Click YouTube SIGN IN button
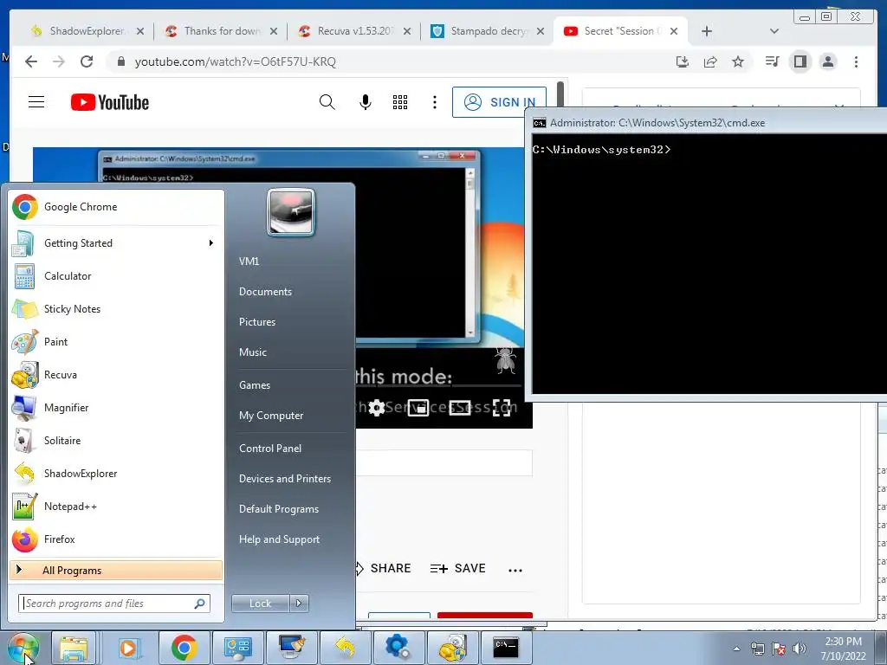887x665 pixels. point(499,102)
